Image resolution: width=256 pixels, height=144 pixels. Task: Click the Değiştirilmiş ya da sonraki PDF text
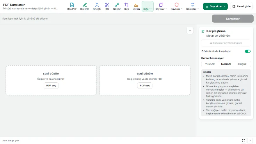tap(145, 79)
